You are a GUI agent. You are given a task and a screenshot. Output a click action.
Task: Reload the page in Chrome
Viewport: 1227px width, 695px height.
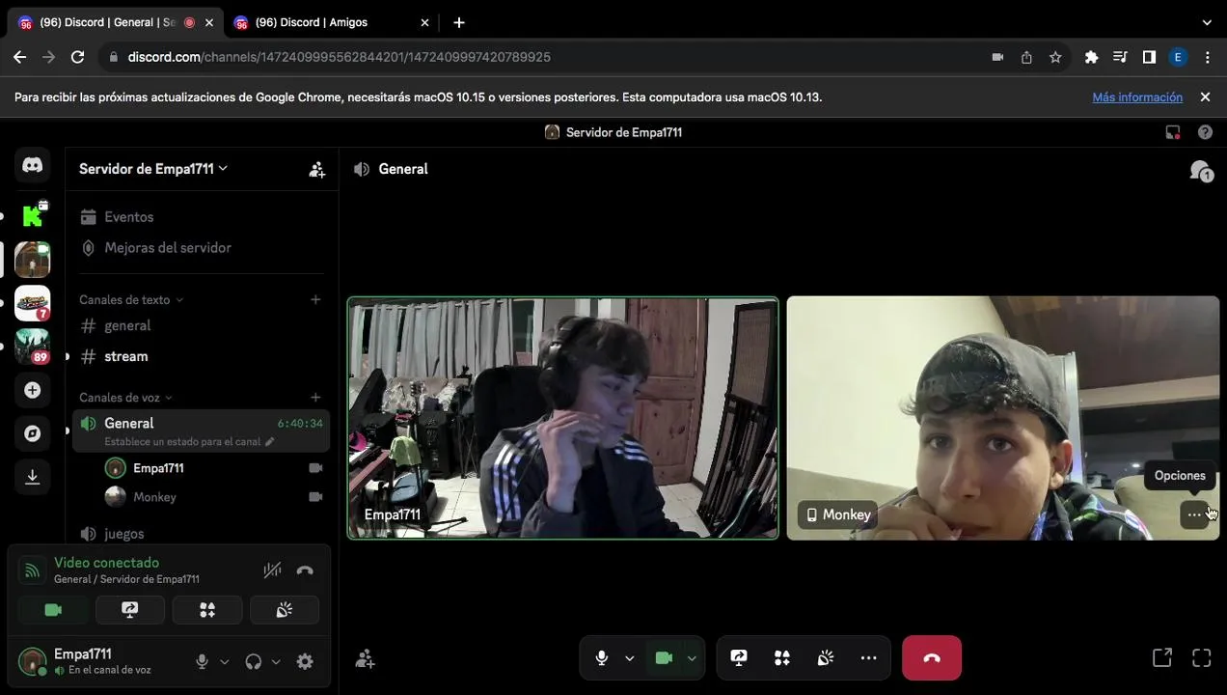click(78, 57)
